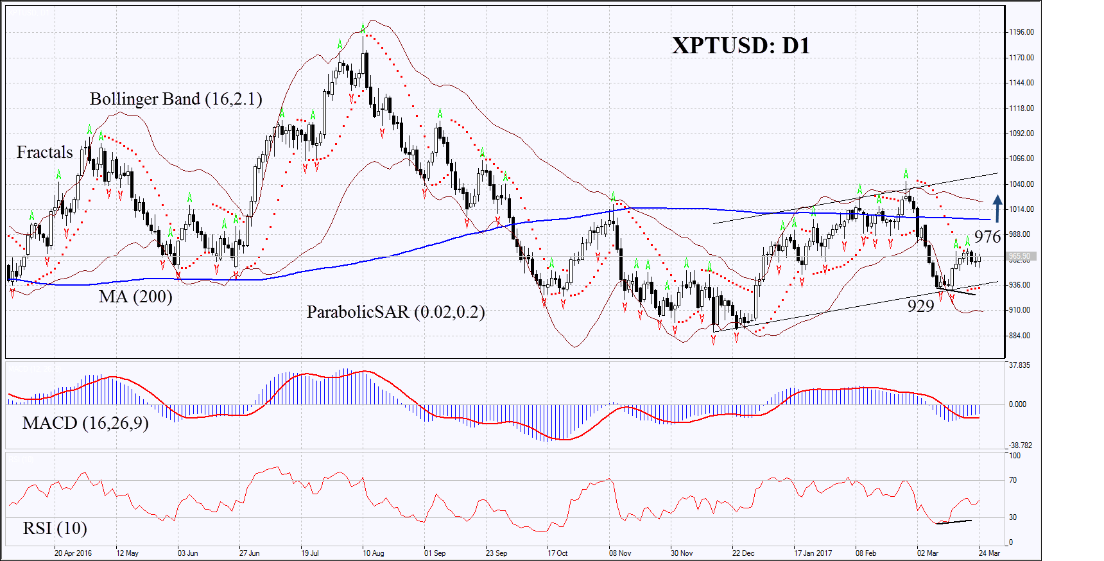Click the blue upward arrow near 976
Image resolution: width=1104 pixels, height=561 pixels.
pyautogui.click(x=997, y=209)
